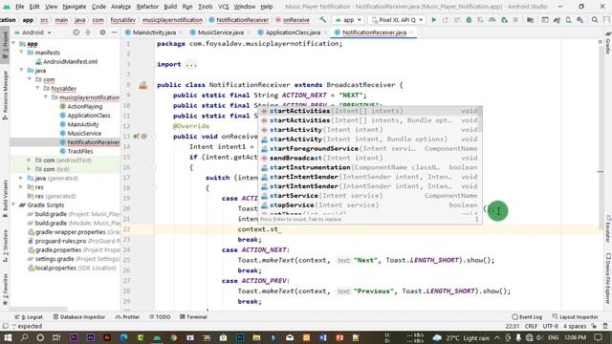Screen dimensions: 612x344
Task: Collapse the java folder in project tree
Action: point(22,71)
